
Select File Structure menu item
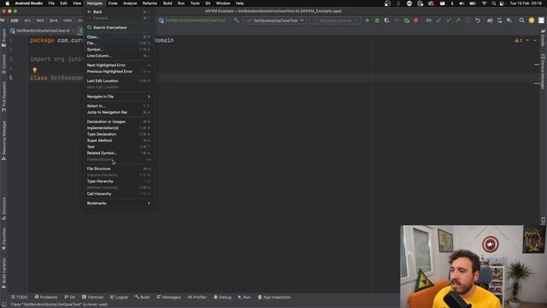point(119,169)
